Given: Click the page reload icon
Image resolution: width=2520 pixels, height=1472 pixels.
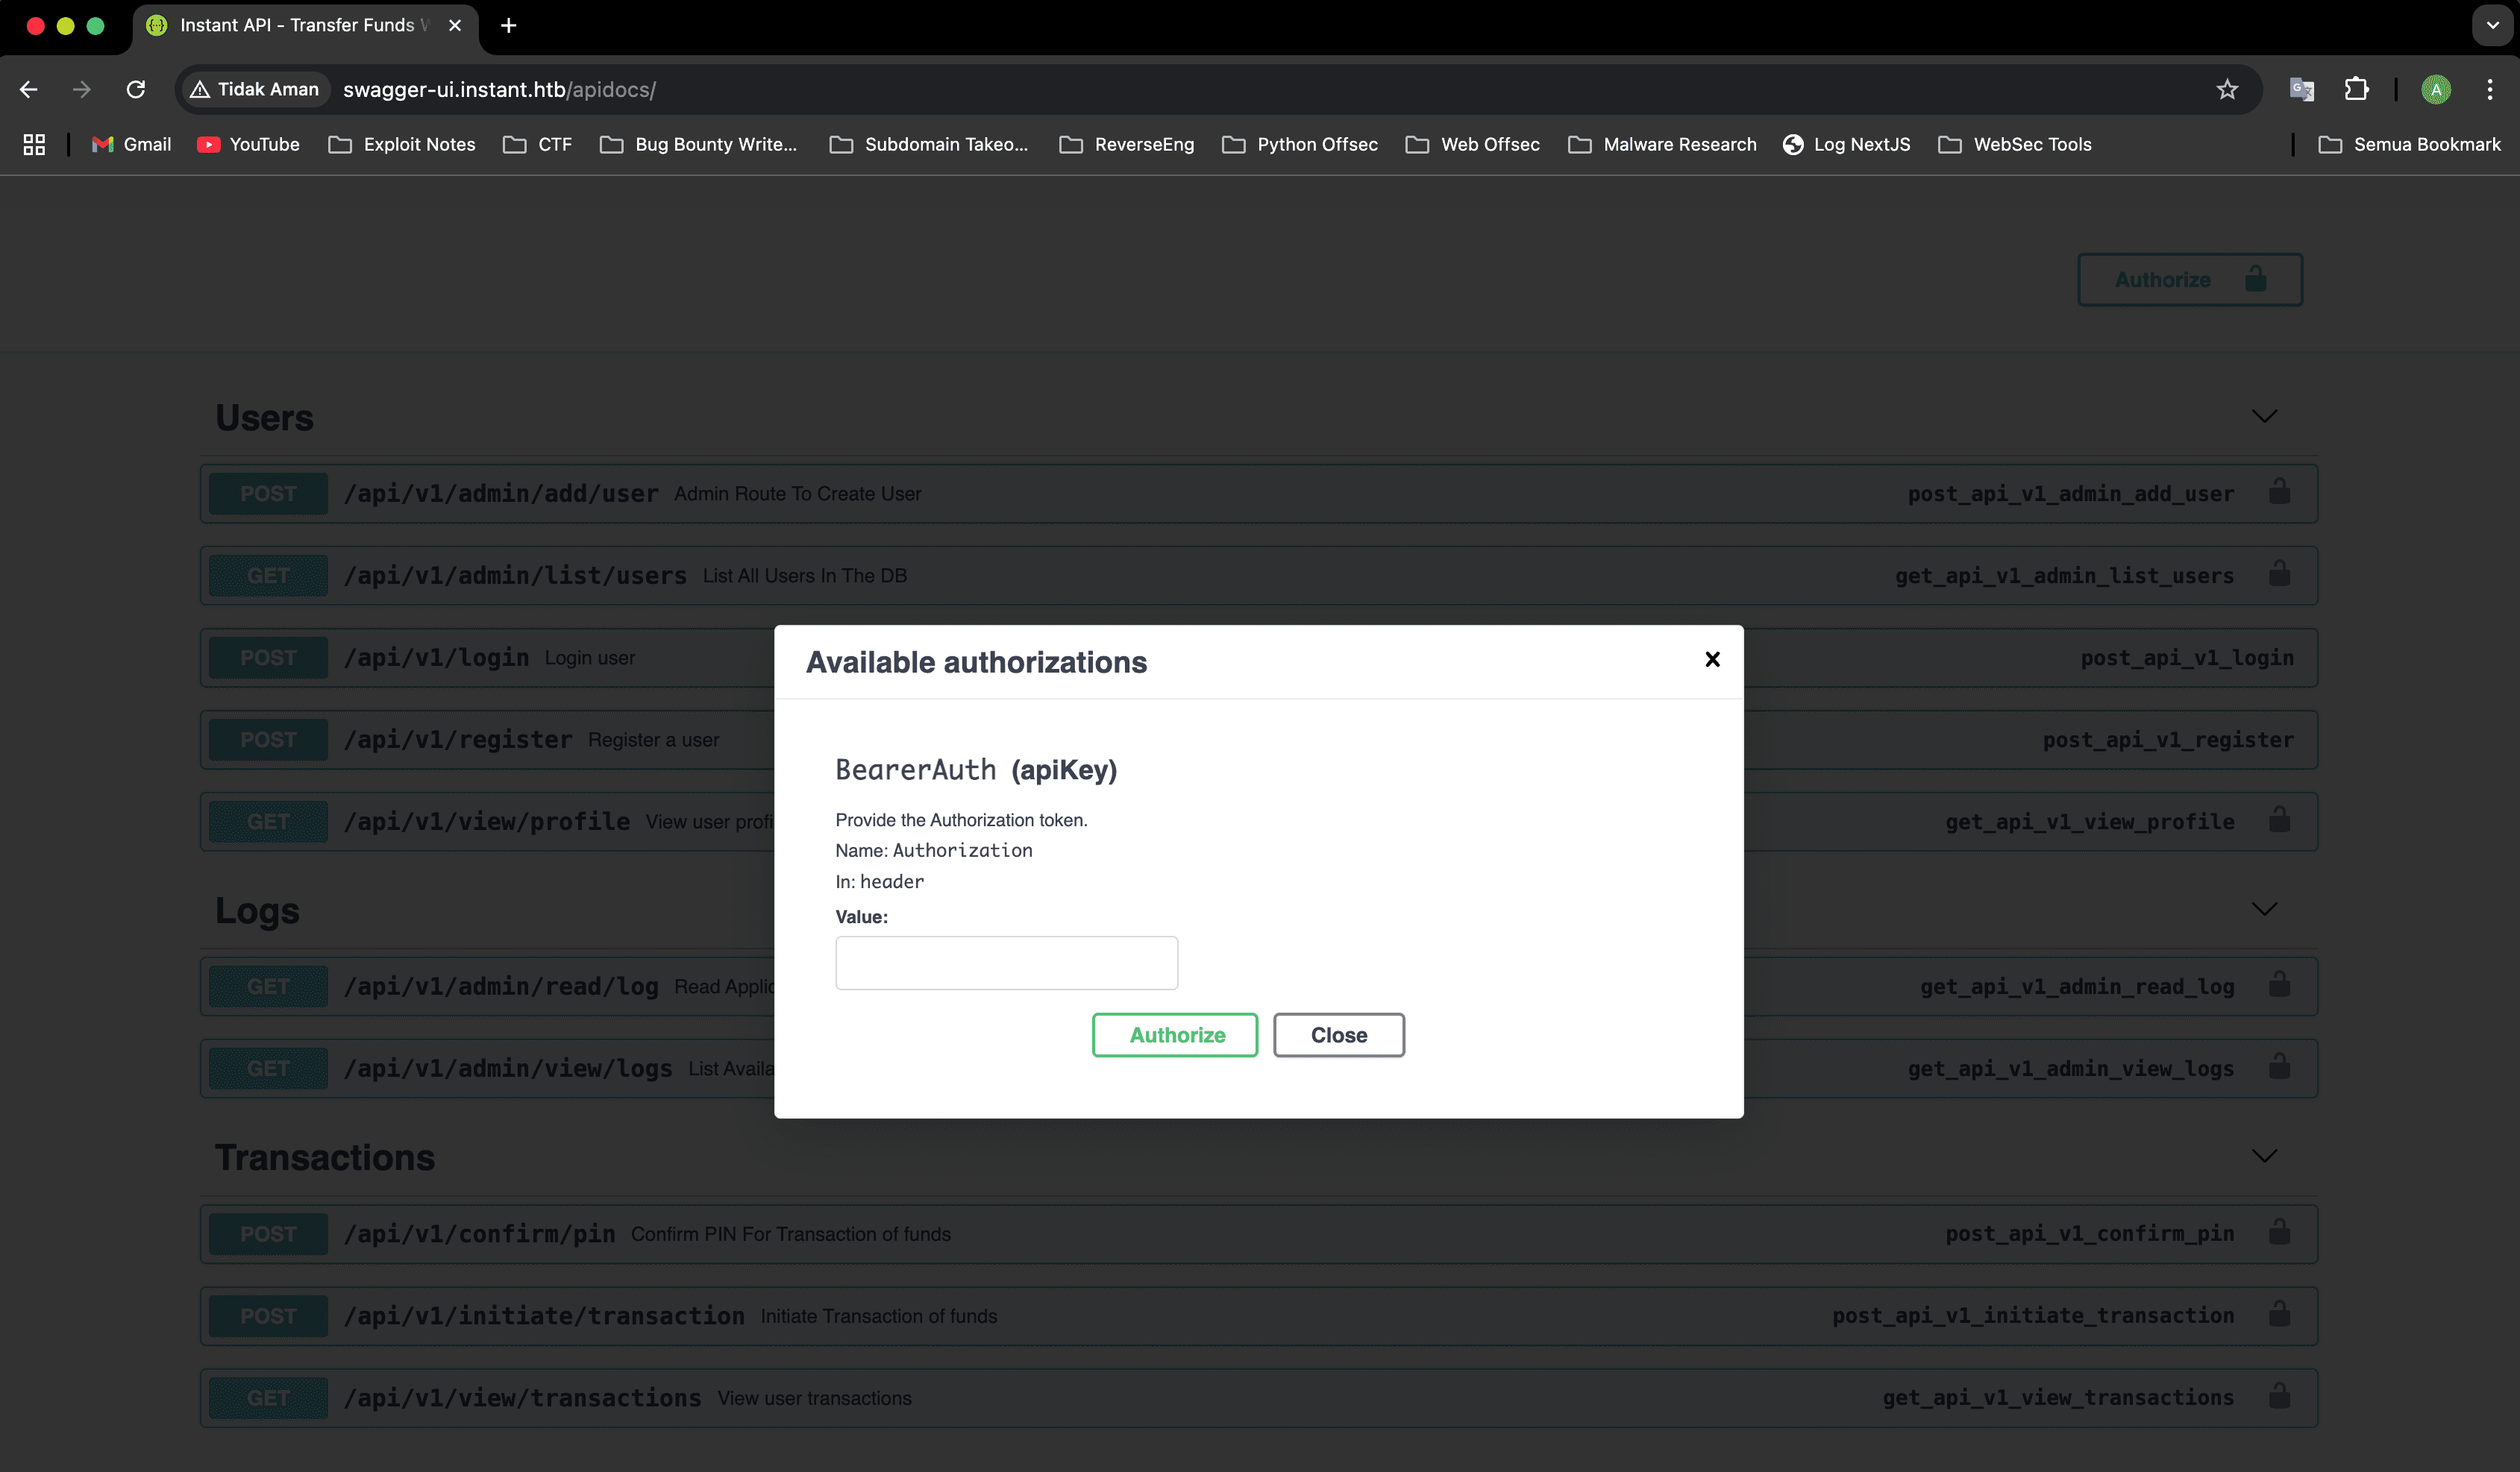Looking at the screenshot, I should tap(136, 90).
